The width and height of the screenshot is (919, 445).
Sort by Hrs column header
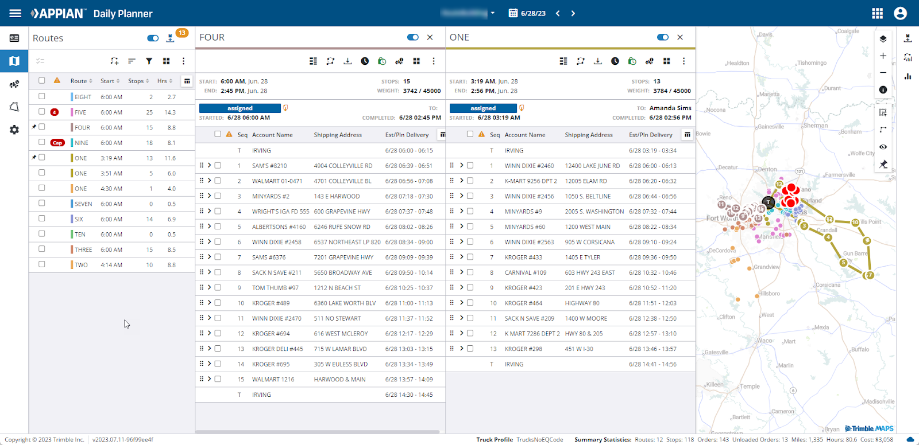pos(165,81)
